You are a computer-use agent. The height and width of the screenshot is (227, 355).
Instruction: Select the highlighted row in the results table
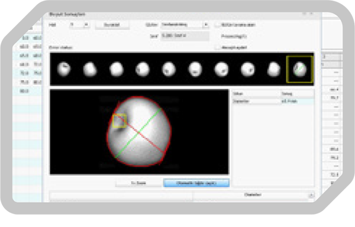273,101
